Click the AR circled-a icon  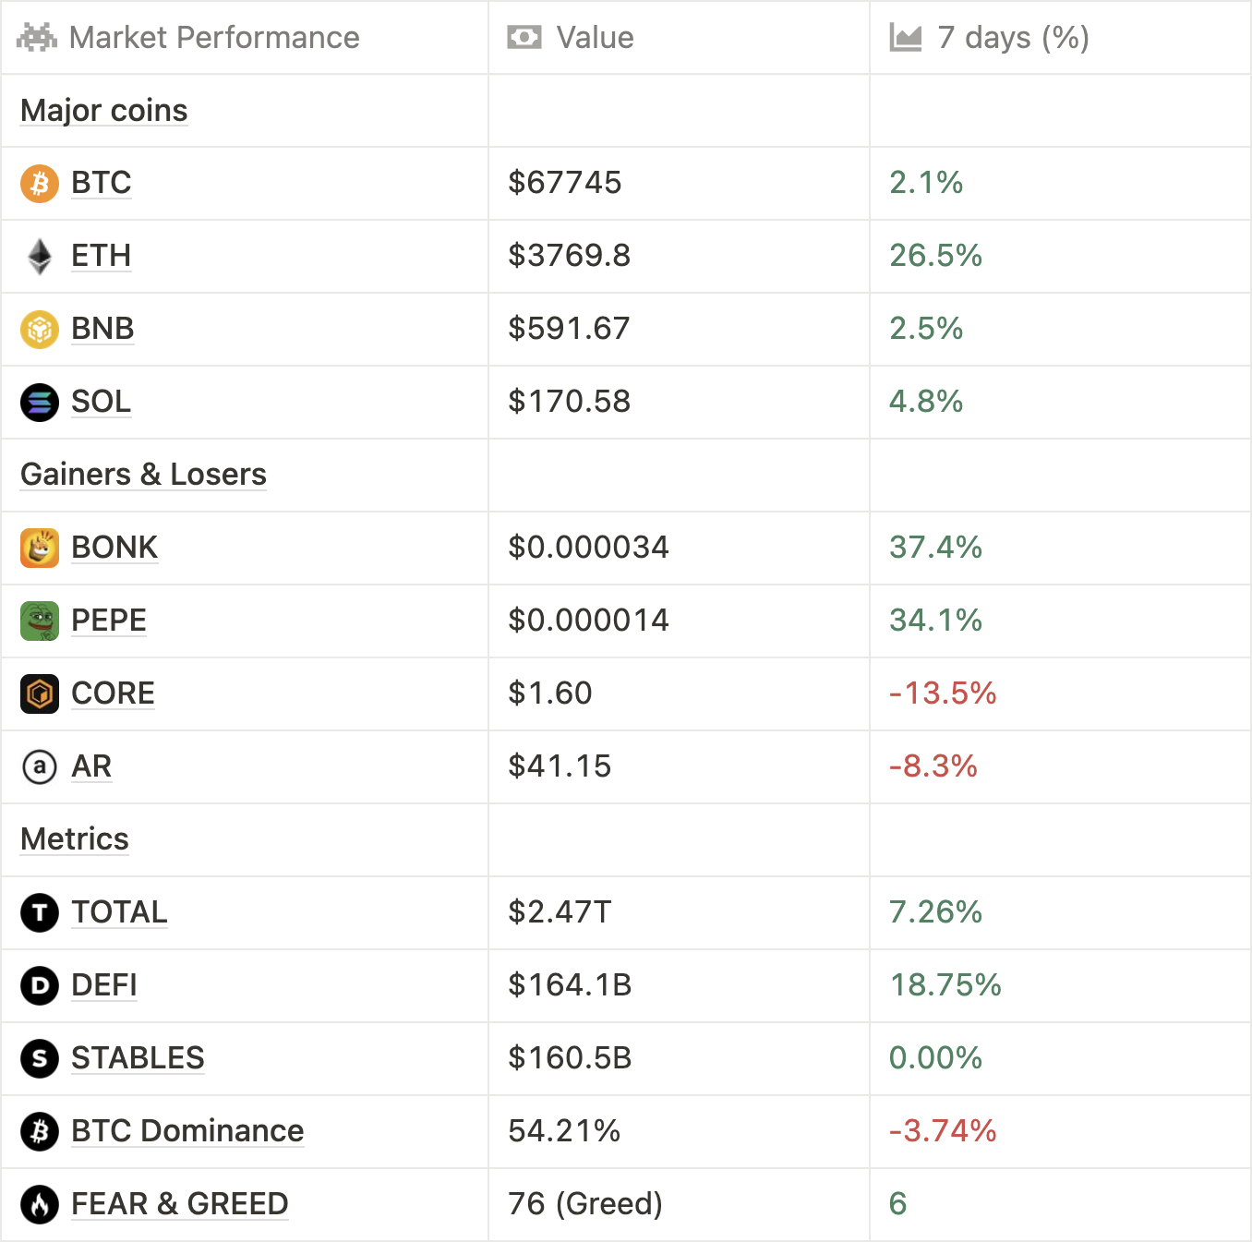tap(40, 767)
